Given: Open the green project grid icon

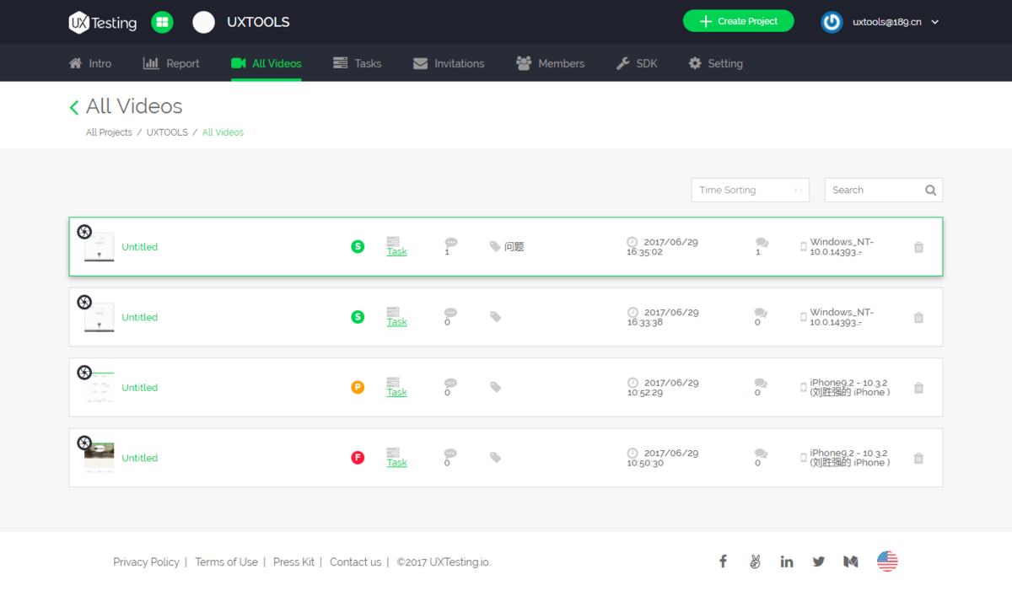Looking at the screenshot, I should [162, 23].
